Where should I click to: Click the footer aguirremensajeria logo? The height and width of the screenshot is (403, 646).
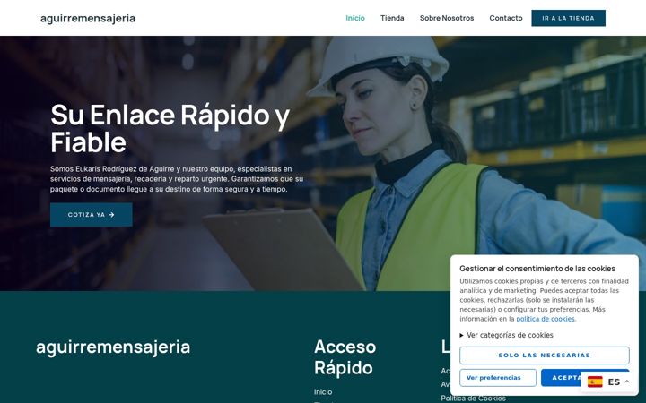coord(113,347)
